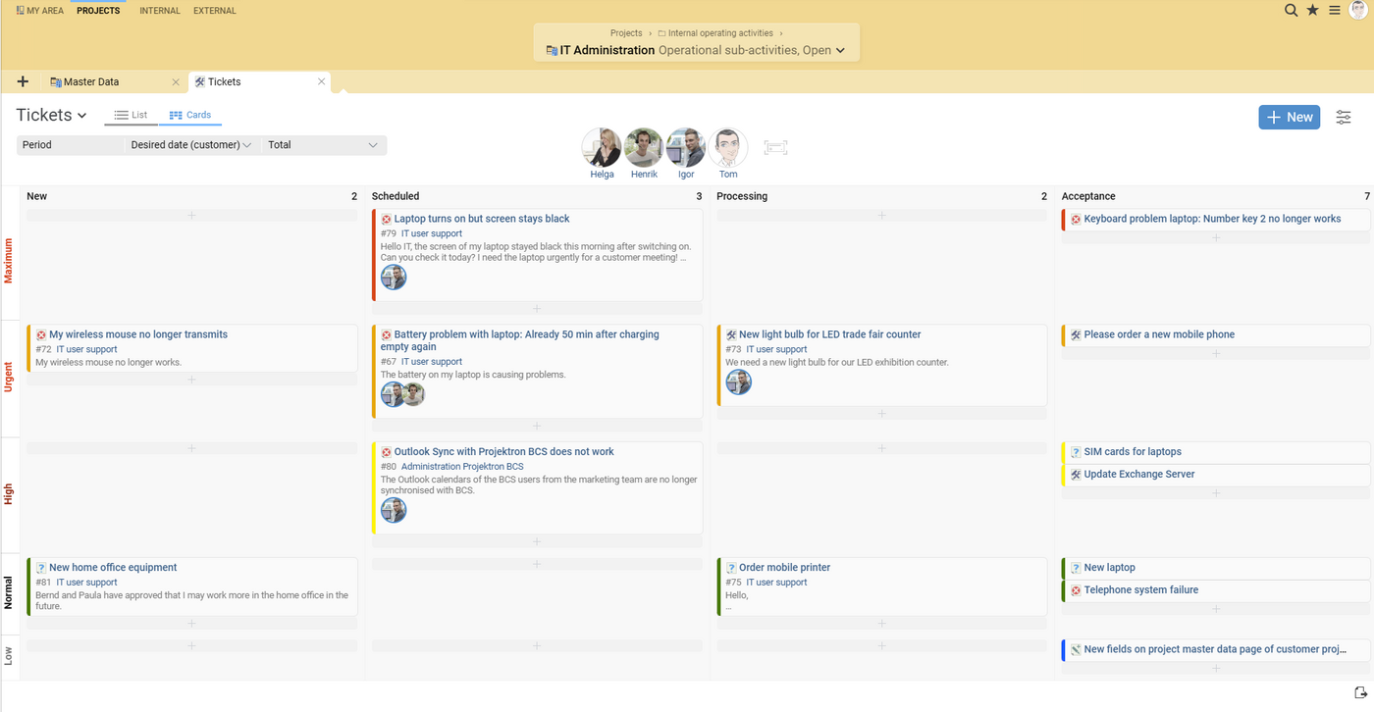Viewport: 1374px width, 712px height.
Task: Click the plus icon to add tab
Action: click(24, 82)
